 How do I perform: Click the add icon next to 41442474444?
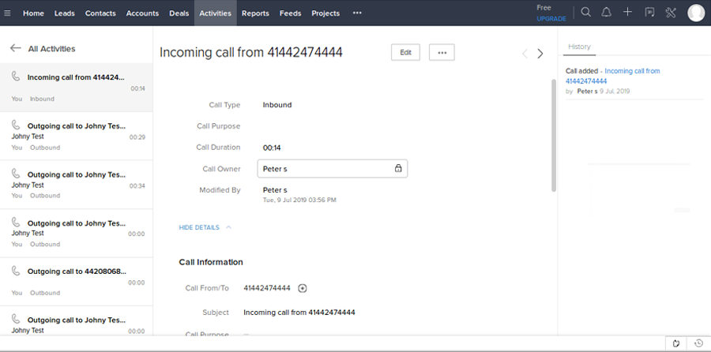(x=303, y=288)
